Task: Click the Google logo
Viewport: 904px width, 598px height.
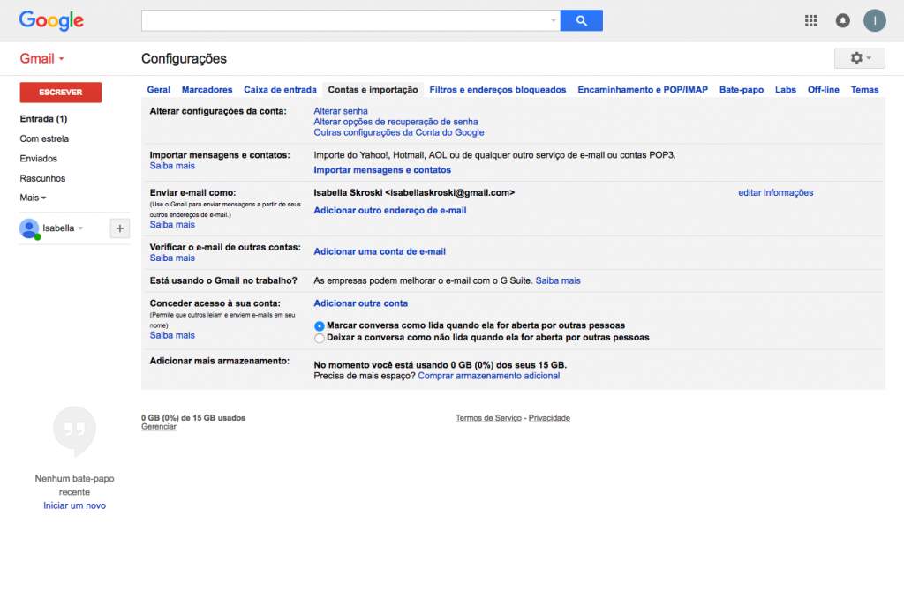Action: [51, 21]
